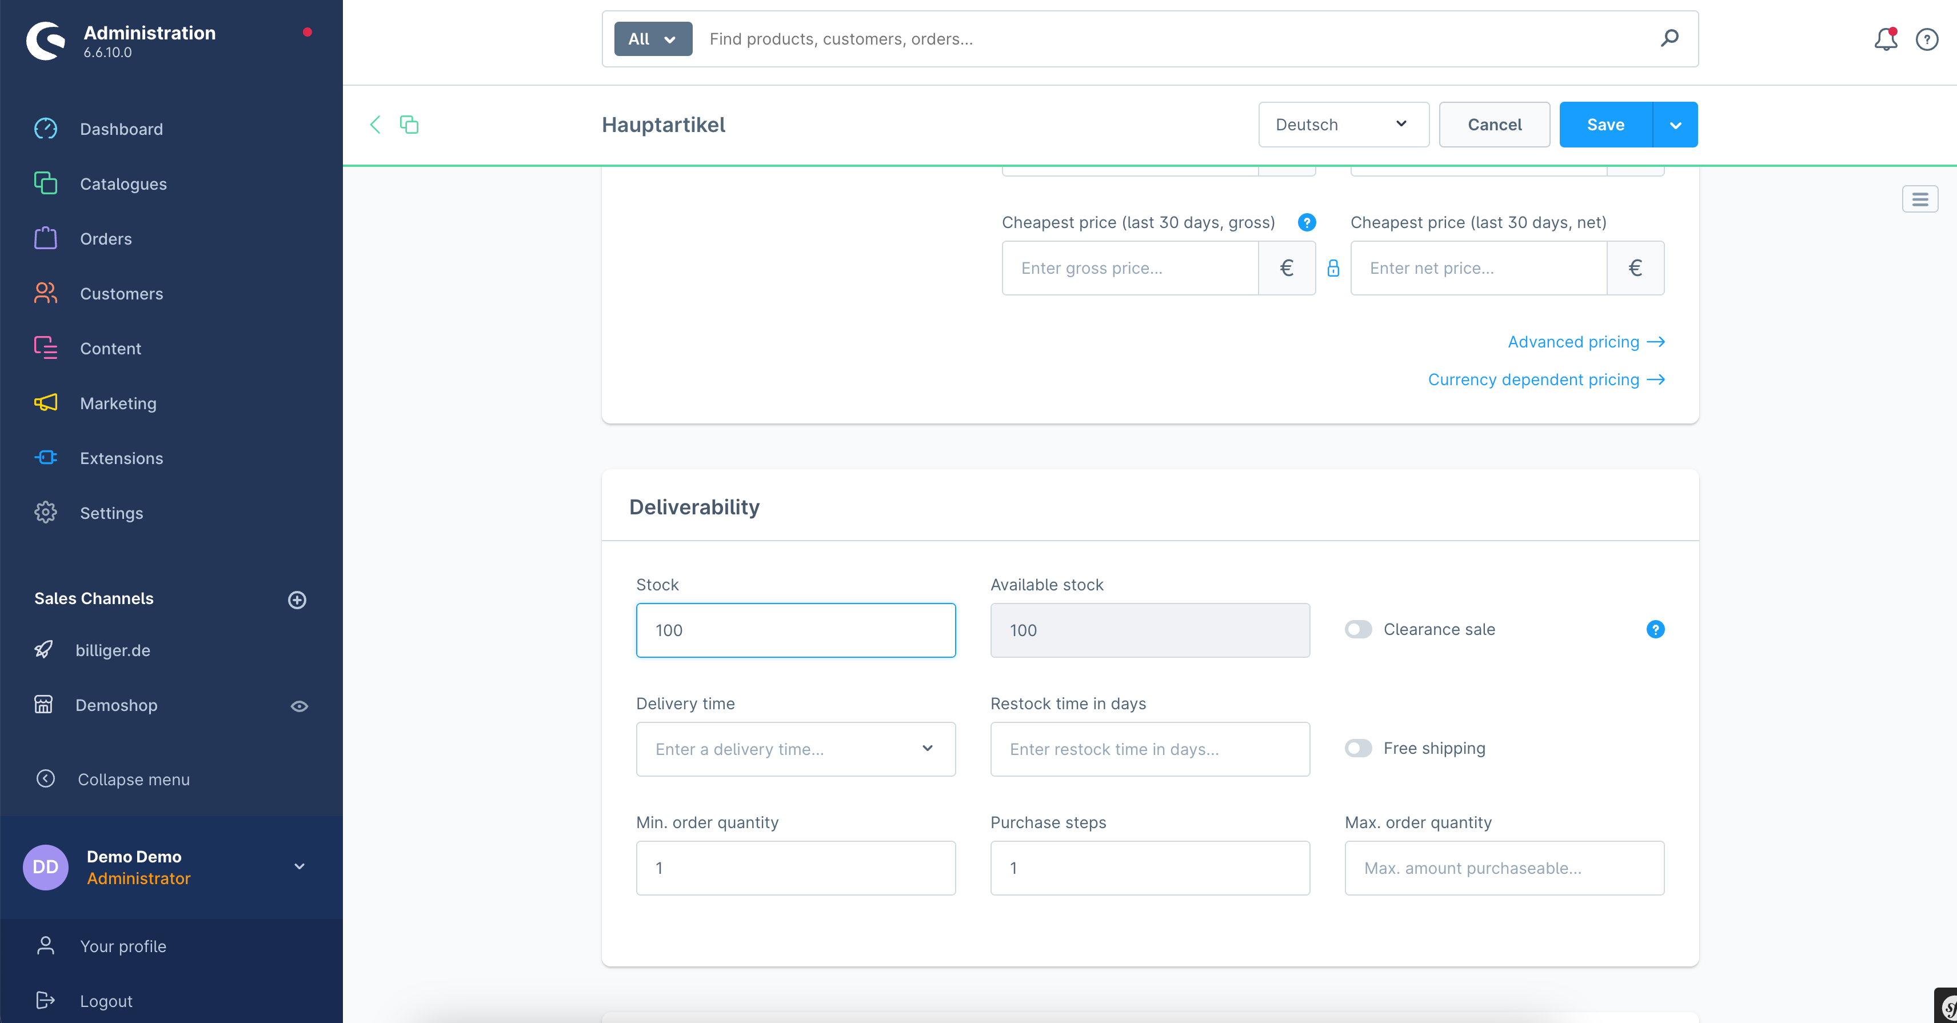
Task: Show help for cheapest gross price
Action: [x=1307, y=222]
